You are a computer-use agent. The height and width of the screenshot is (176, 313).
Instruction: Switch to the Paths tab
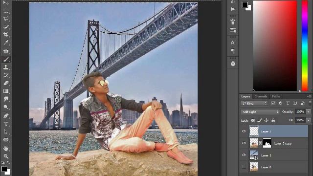click(276, 96)
